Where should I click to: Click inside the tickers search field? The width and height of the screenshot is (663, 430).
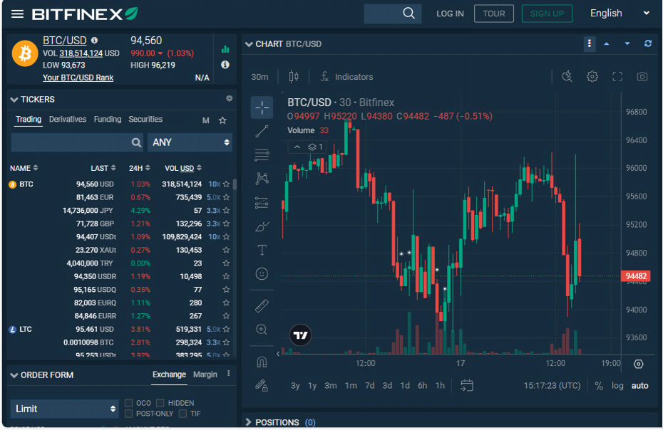click(77, 142)
